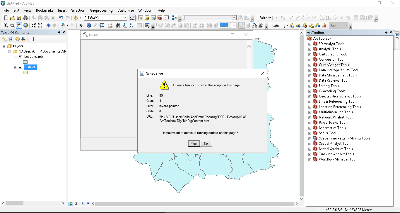Open the Search window icon
The image size is (400, 213).
pyautogui.click(x=153, y=18)
